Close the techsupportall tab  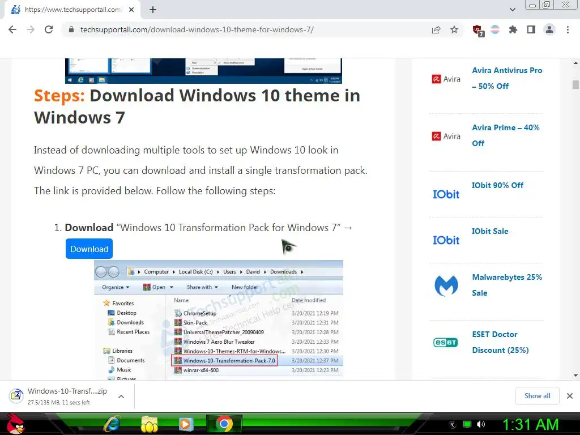131,10
